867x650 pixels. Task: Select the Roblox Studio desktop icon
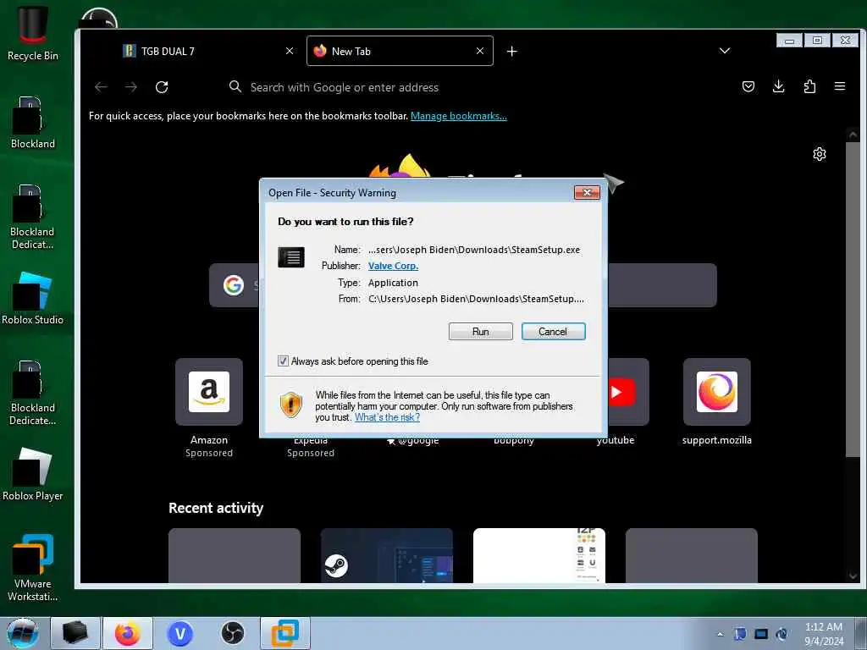pyautogui.click(x=33, y=299)
